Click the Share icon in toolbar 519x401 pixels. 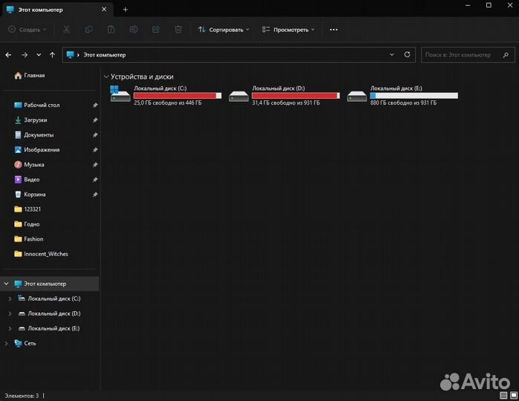pos(156,30)
